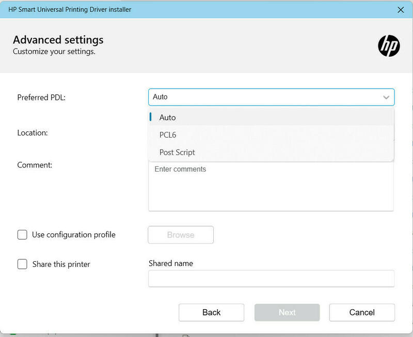Cancel the driver installation
This screenshot has width=413, height=337.
(362, 312)
